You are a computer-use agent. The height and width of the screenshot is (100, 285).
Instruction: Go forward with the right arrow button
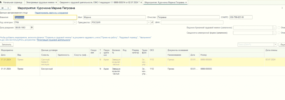click(8, 8)
